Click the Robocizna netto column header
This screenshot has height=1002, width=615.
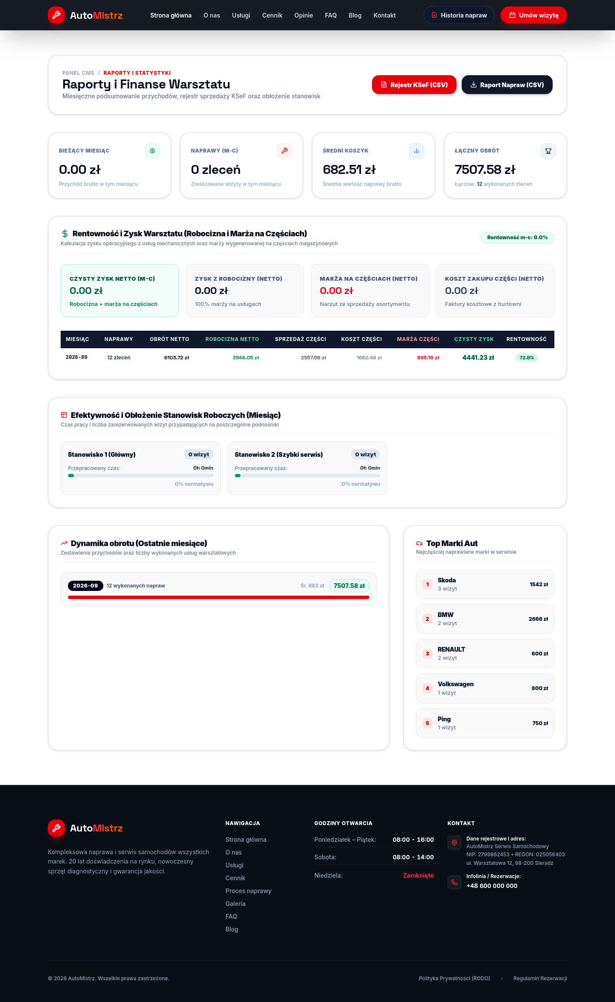pyautogui.click(x=232, y=339)
